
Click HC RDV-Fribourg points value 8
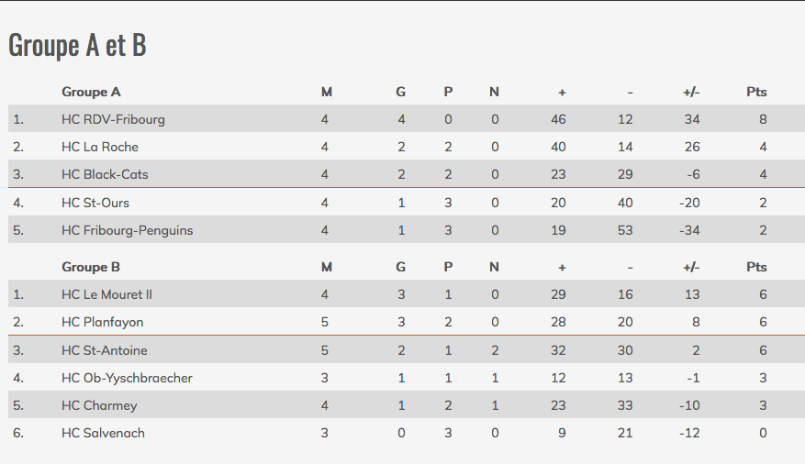tap(763, 119)
